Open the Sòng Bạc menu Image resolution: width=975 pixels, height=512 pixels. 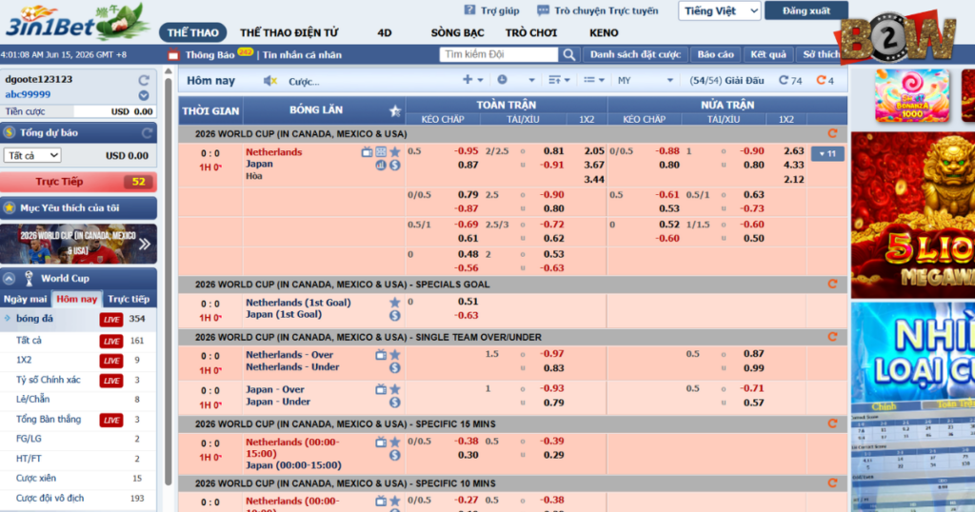coord(458,33)
